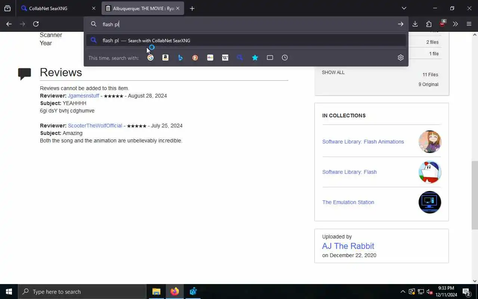Click the Reviews heading
Screen dimensions: 478x299
(61, 73)
